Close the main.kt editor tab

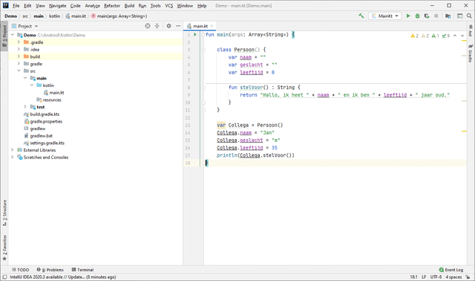(212, 26)
